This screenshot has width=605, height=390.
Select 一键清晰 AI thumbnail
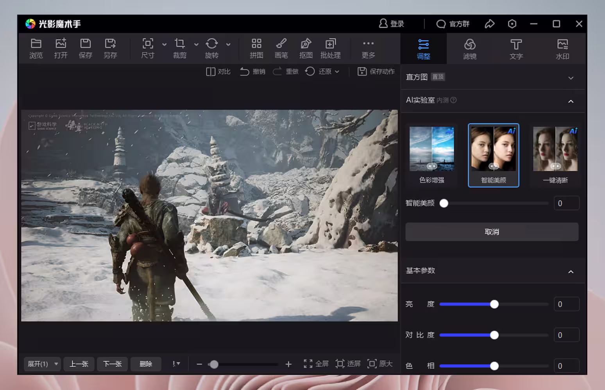[555, 155]
